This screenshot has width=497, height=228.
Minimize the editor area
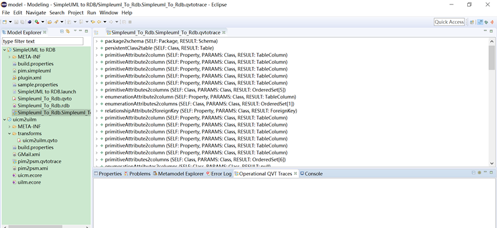click(485, 31)
